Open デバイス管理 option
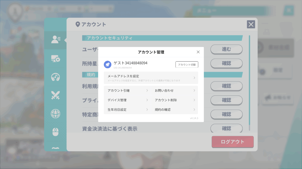The height and width of the screenshot is (169, 302). click(127, 100)
